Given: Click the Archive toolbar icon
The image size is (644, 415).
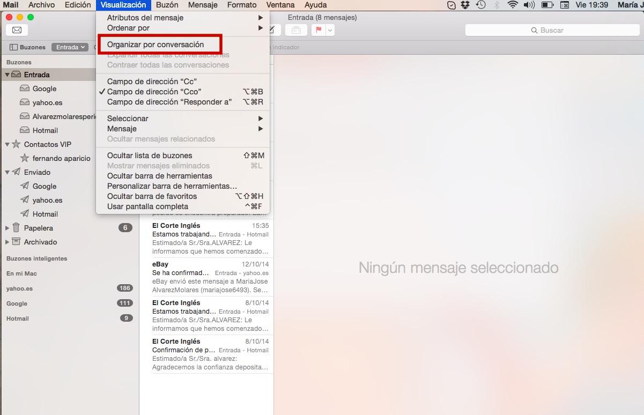Looking at the screenshot, I should [296, 30].
